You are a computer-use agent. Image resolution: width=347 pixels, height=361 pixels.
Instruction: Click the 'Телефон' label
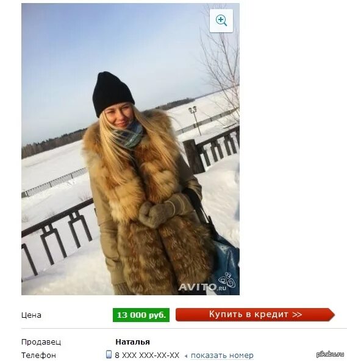pyautogui.click(x=38, y=356)
